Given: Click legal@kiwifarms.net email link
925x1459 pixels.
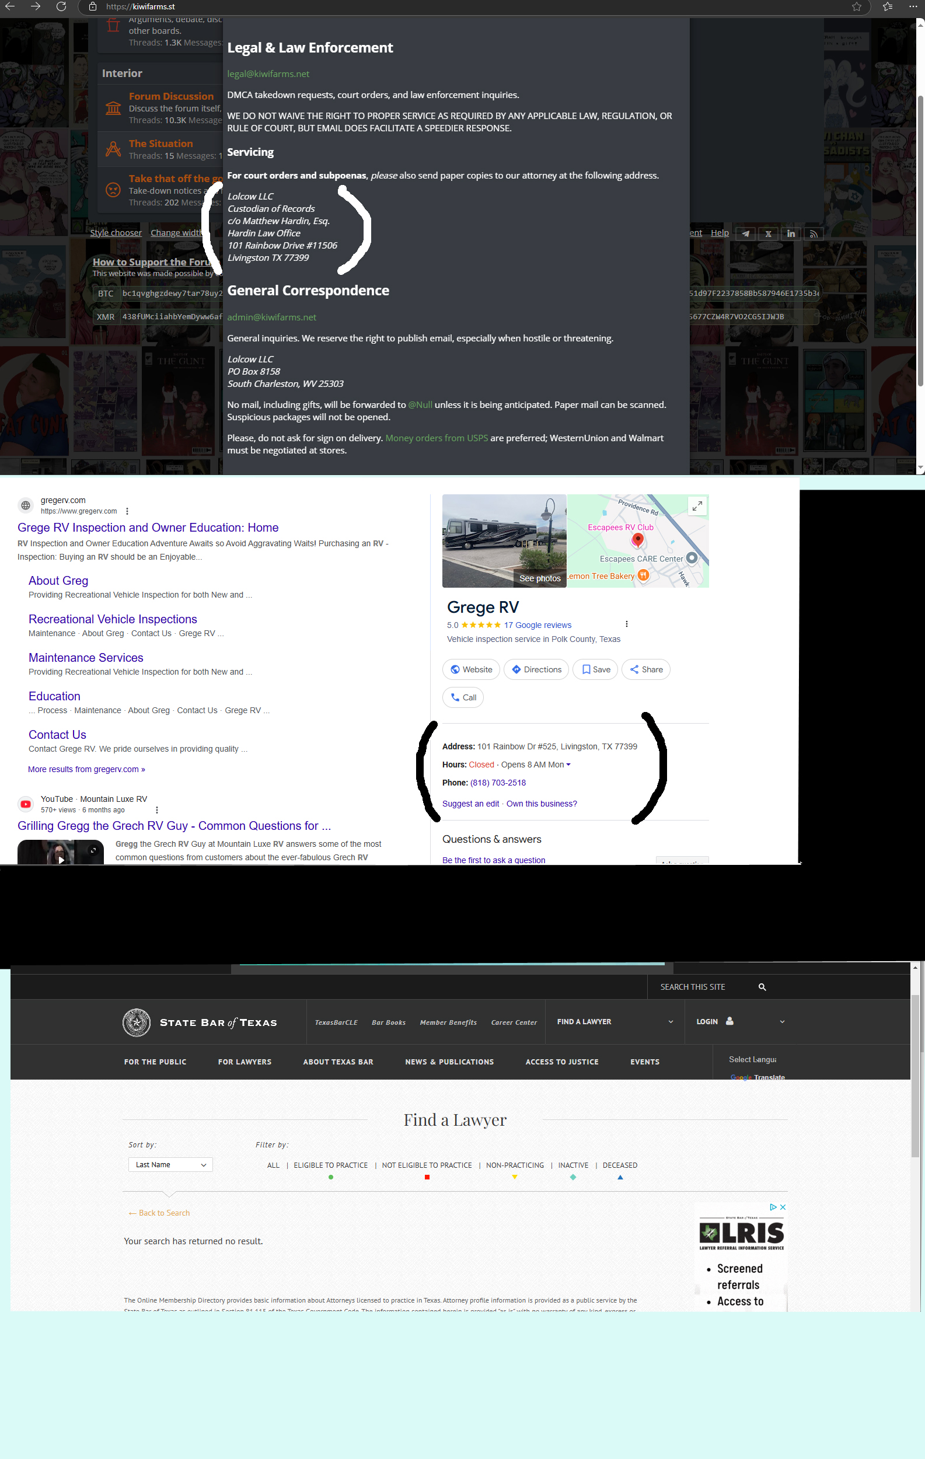Looking at the screenshot, I should click(268, 74).
